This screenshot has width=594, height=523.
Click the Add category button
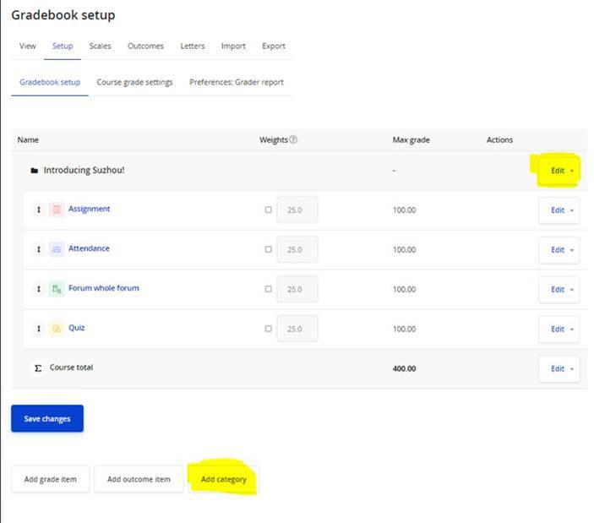tap(224, 479)
